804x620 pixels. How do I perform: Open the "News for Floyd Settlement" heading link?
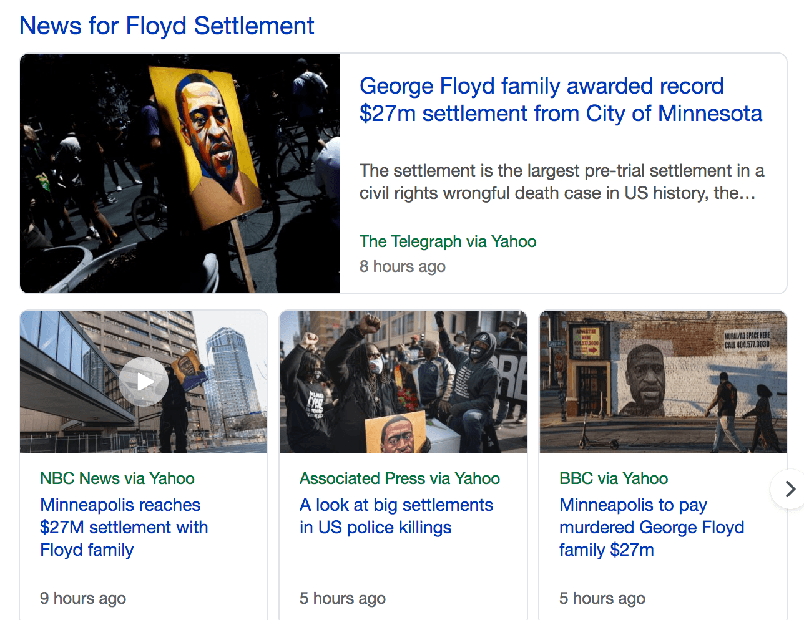[x=167, y=26]
